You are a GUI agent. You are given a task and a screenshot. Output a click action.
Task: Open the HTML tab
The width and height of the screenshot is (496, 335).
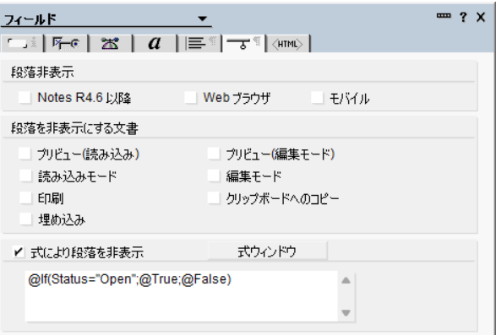[x=287, y=44]
